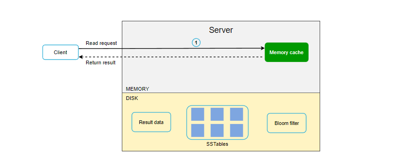Viewport: 410px width, 168px height.
Task: Click the Read request label
Action: pos(101,43)
